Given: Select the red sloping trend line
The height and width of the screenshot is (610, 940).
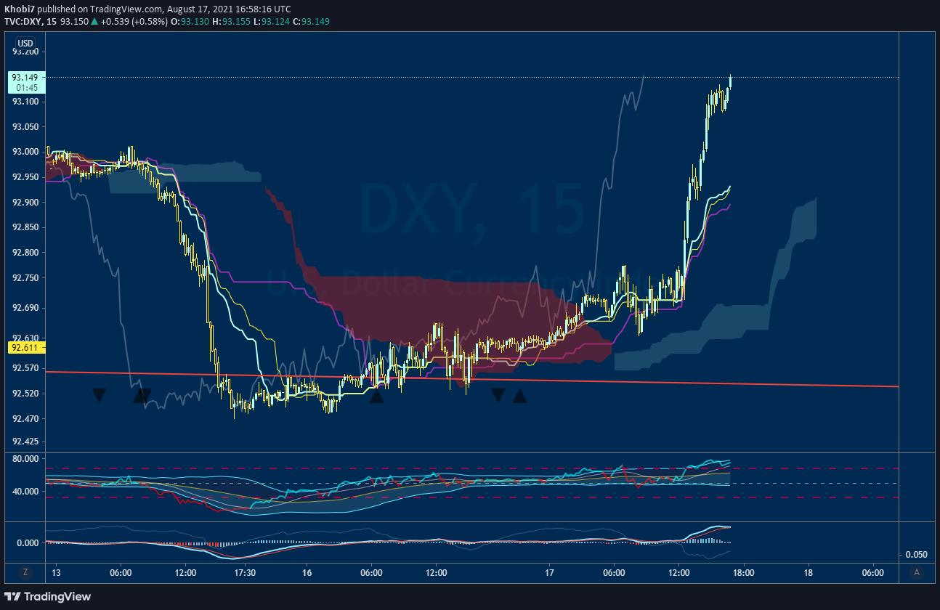Looking at the screenshot, I should (x=472, y=379).
